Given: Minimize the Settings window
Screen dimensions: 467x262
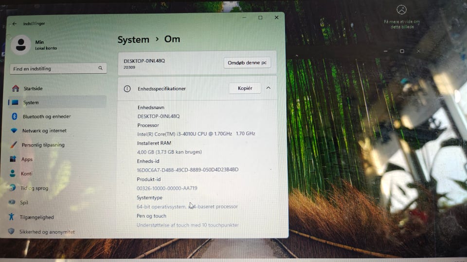Looking at the screenshot, I should [x=244, y=17].
